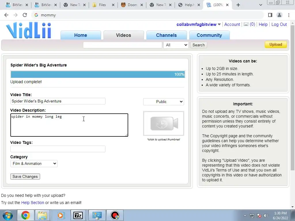This screenshot has height=221, width=295.
Task: Open Chrome from the taskbar
Action: [x=25, y=215]
